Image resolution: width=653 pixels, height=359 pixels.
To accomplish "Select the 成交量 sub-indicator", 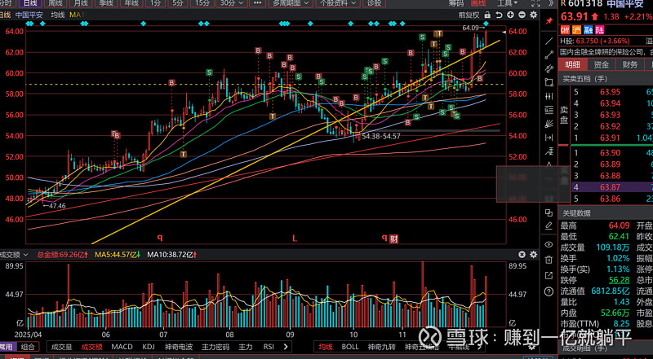I will (x=62, y=347).
